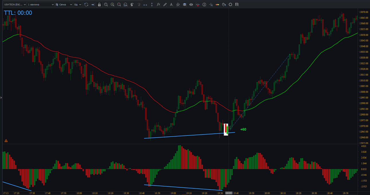Click the 13000.00 price axis label
Image resolution: width=370 pixels, height=195 pixels.
point(364,92)
